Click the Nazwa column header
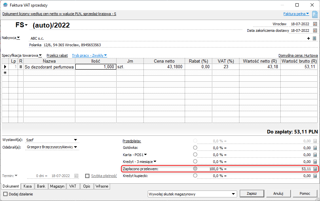This screenshot has height=201, width=320. [x=49, y=61]
